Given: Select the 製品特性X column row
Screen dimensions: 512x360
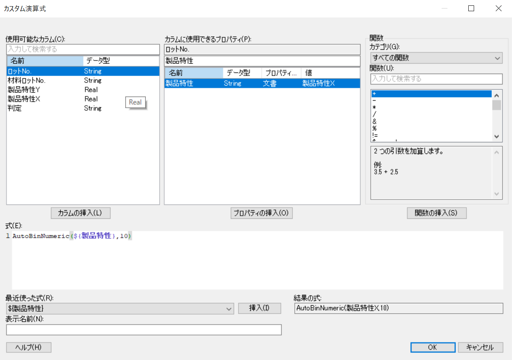Looking at the screenshot, I should (x=83, y=99).
